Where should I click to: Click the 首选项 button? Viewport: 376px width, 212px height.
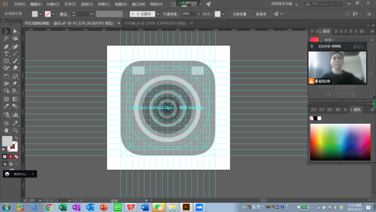tap(261, 14)
